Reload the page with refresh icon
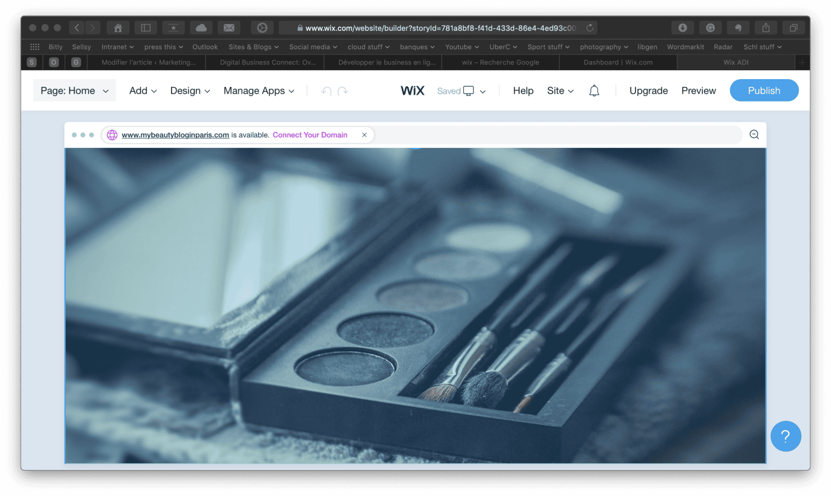The height and width of the screenshot is (496, 831). coord(589,28)
